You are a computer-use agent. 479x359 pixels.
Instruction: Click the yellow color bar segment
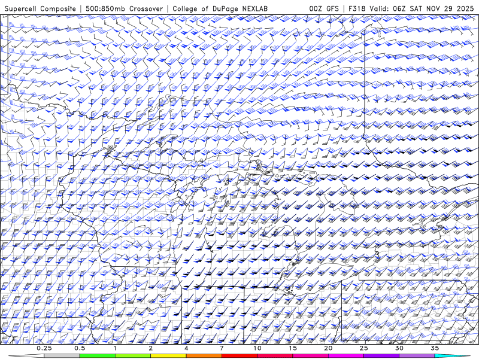click(168, 356)
